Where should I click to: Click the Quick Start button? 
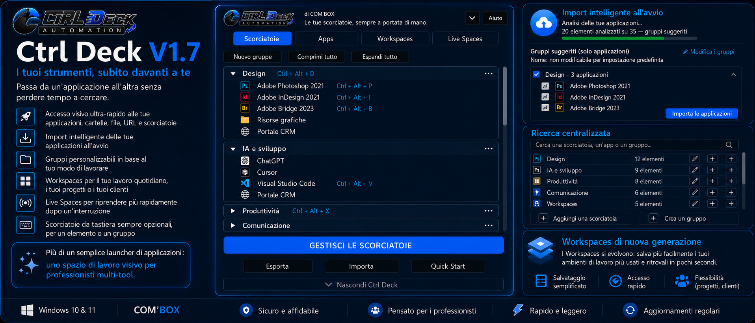tap(448, 266)
